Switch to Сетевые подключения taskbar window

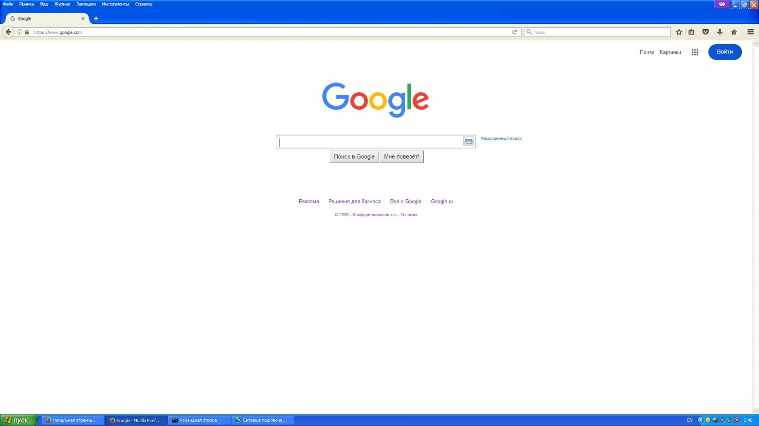tap(263, 420)
